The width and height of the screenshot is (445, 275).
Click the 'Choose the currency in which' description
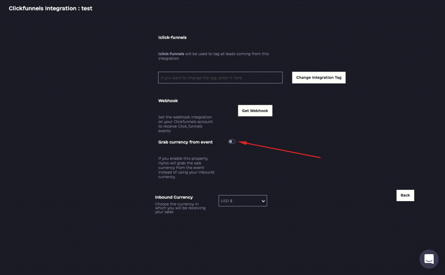180,208
